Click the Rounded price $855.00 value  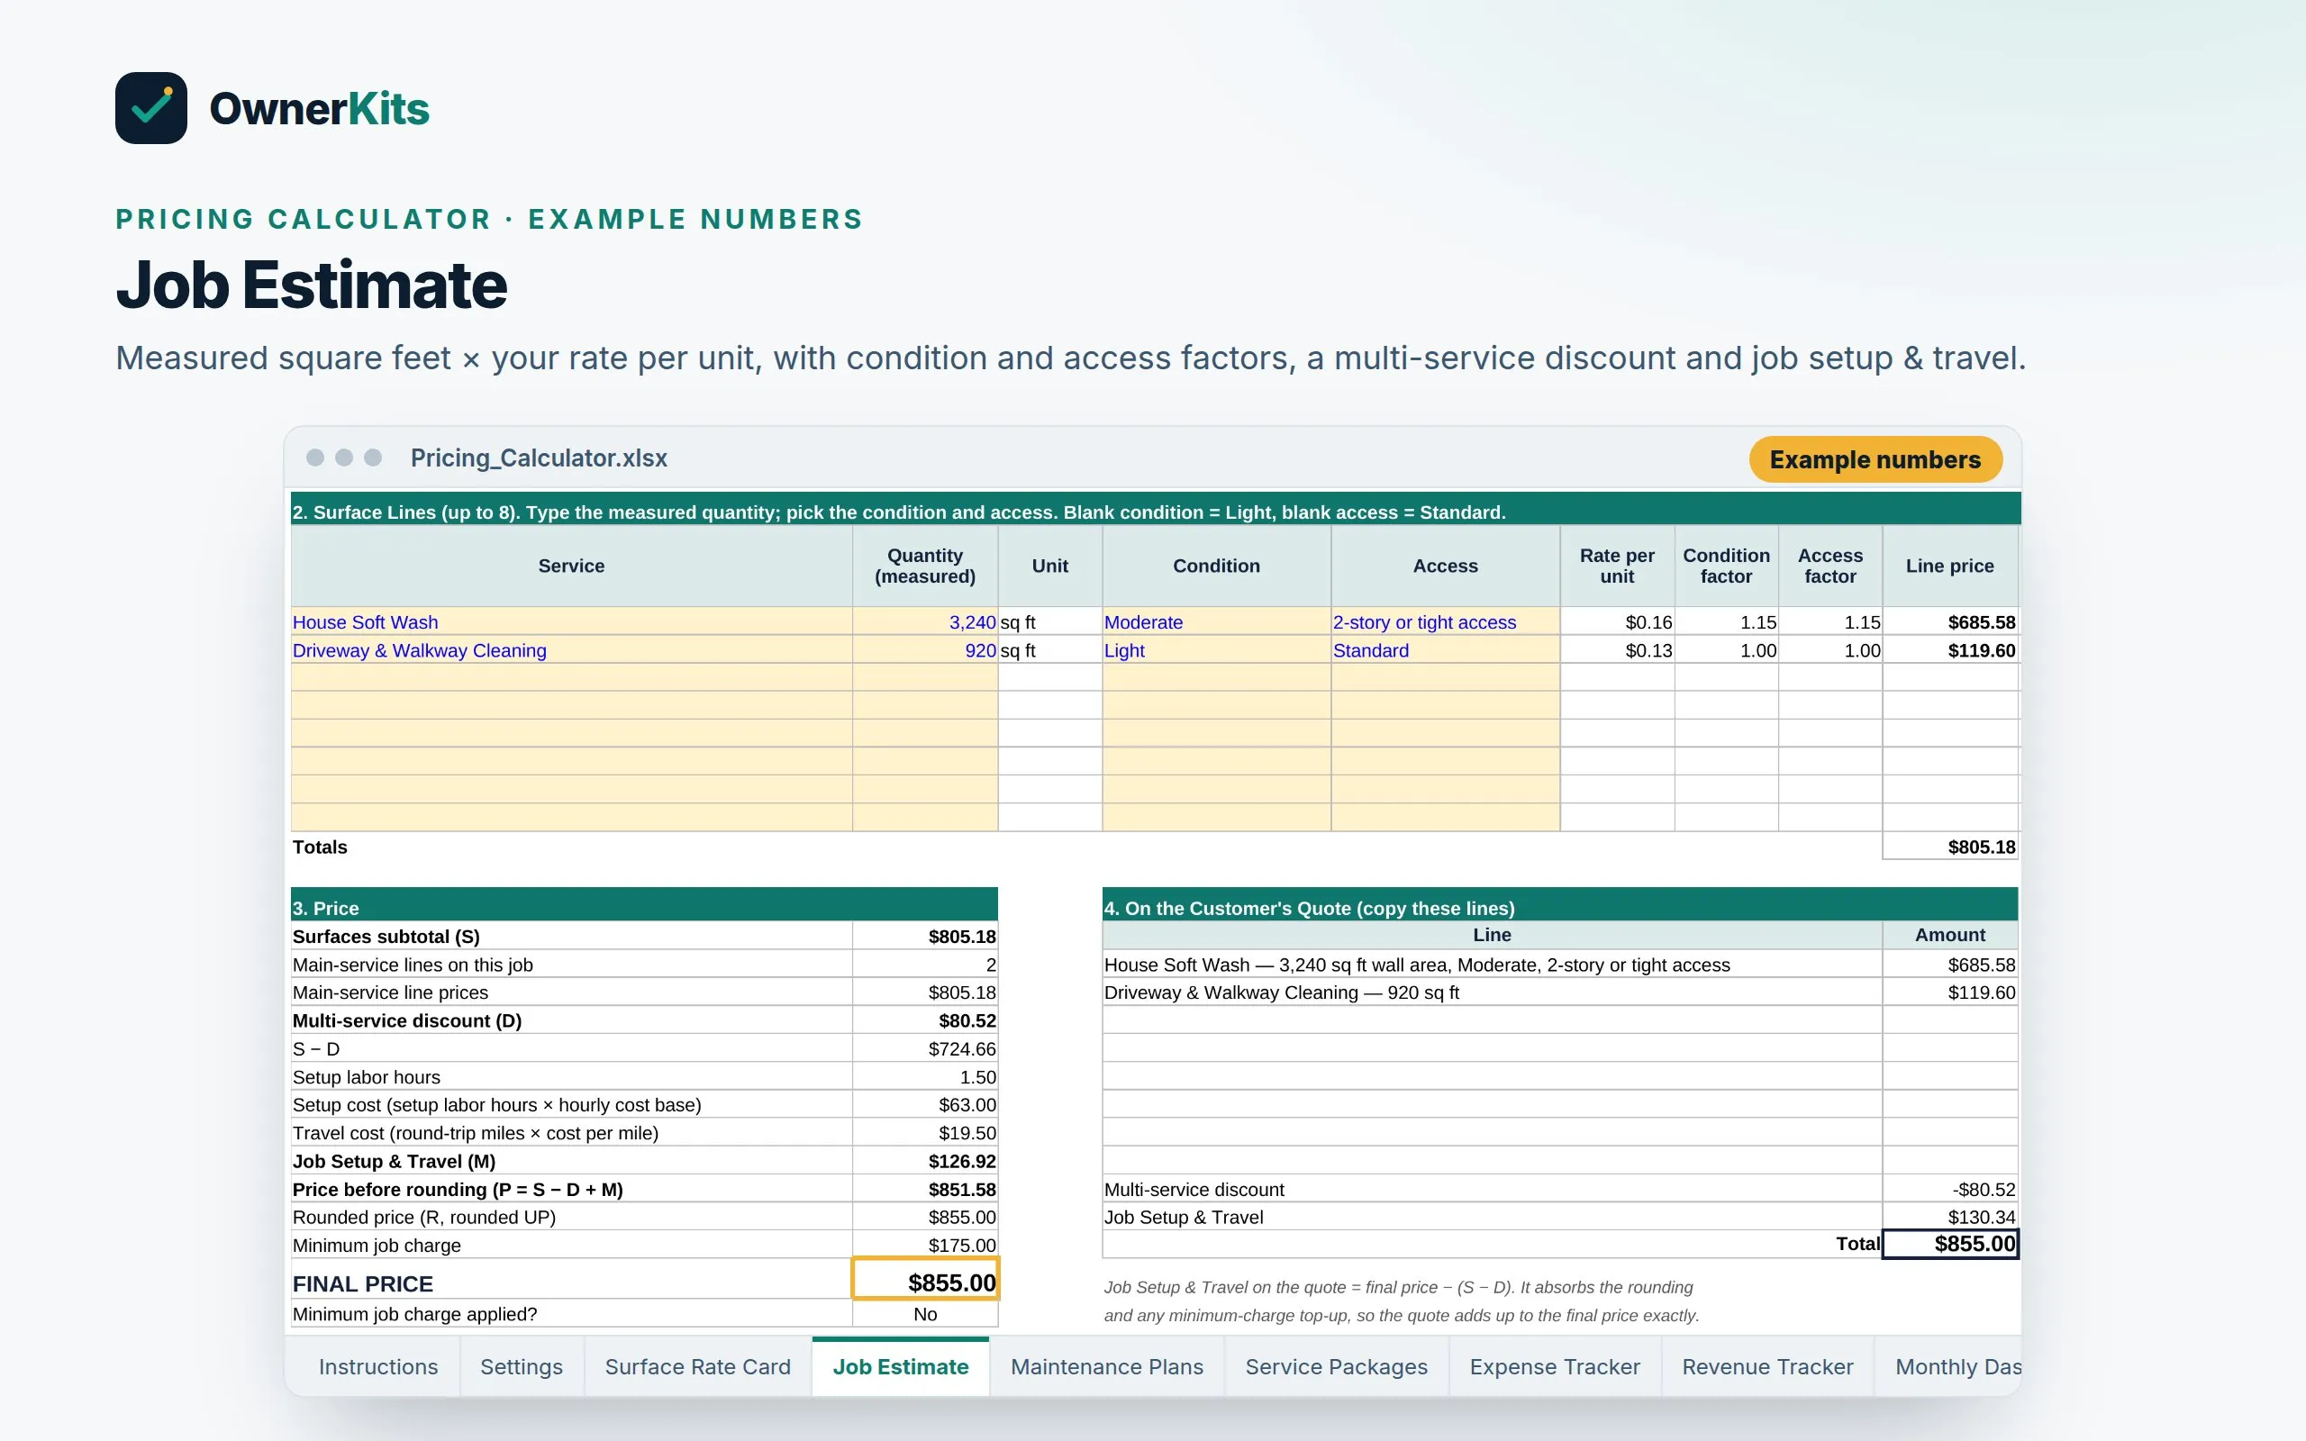[925, 1217]
